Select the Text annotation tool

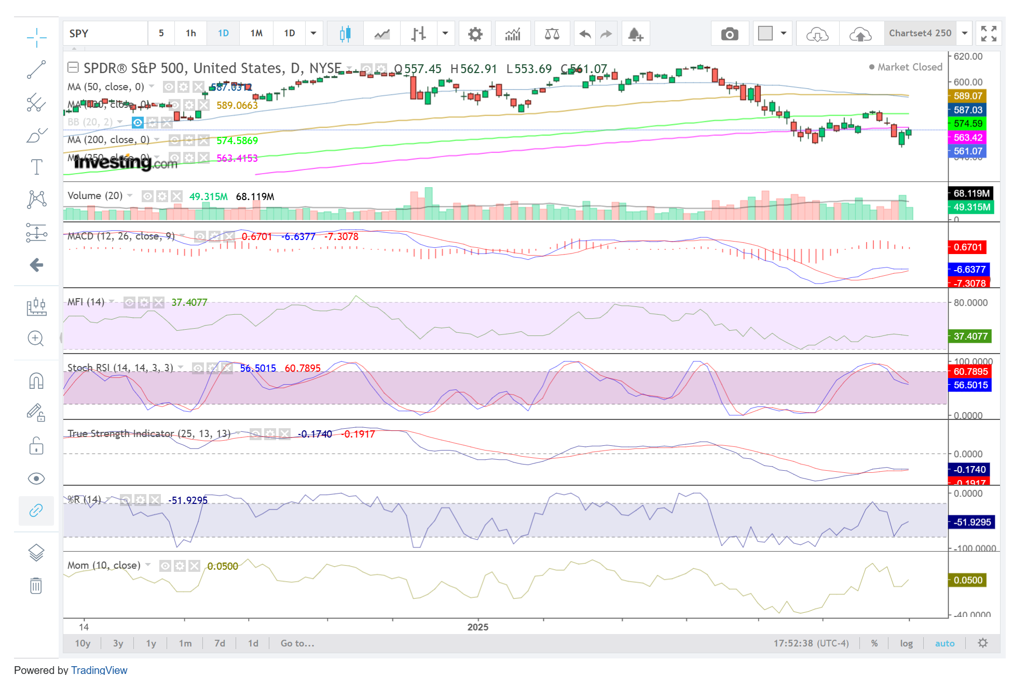pos(36,167)
